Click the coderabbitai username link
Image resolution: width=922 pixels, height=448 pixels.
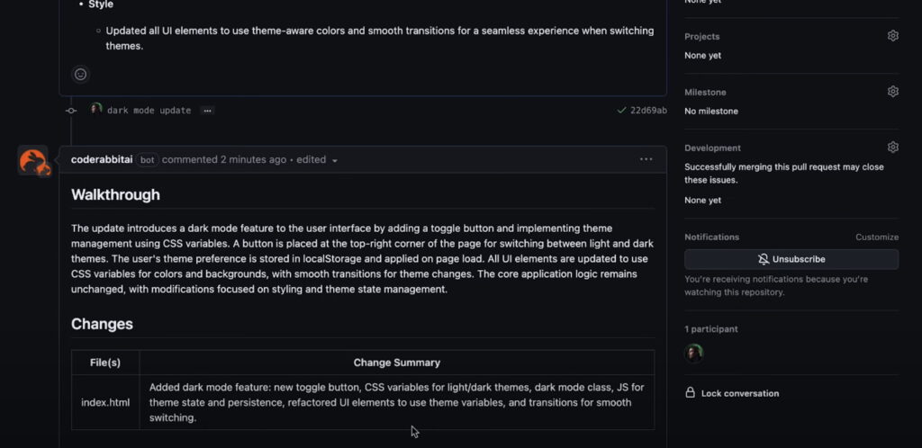[102, 160]
